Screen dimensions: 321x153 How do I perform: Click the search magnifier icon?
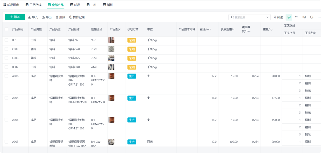(x=232, y=17)
